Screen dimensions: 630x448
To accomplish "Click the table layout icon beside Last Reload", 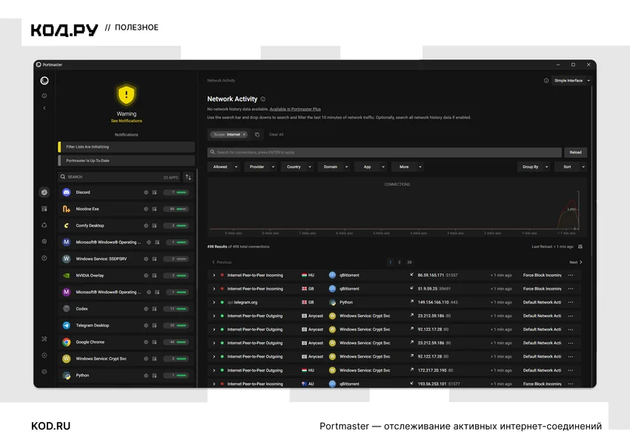I will (x=580, y=247).
